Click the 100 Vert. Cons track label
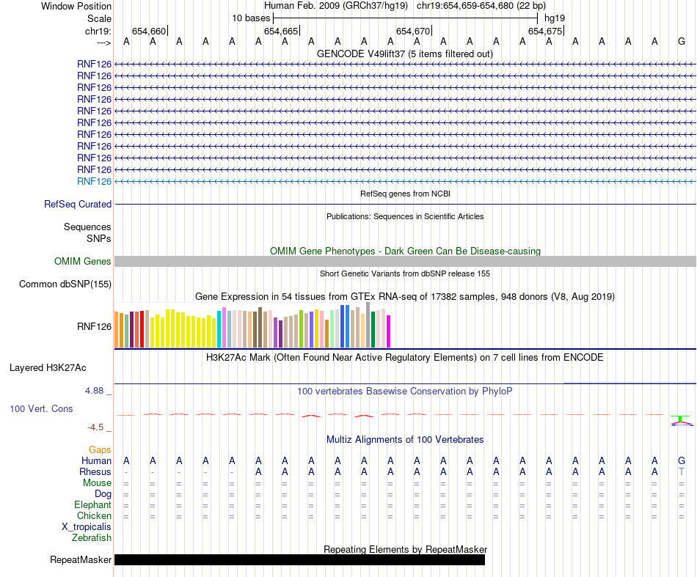 coord(41,408)
